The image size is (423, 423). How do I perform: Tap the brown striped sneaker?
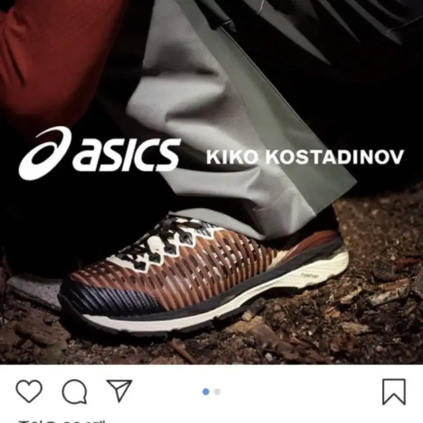click(x=204, y=272)
